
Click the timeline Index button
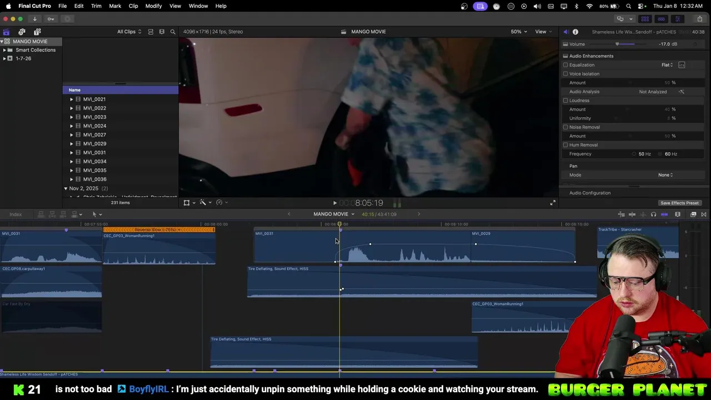(16, 214)
